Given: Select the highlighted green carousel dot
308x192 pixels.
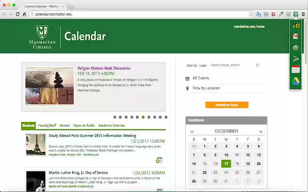Looking at the screenshot, I should pyautogui.click(x=143, y=117).
